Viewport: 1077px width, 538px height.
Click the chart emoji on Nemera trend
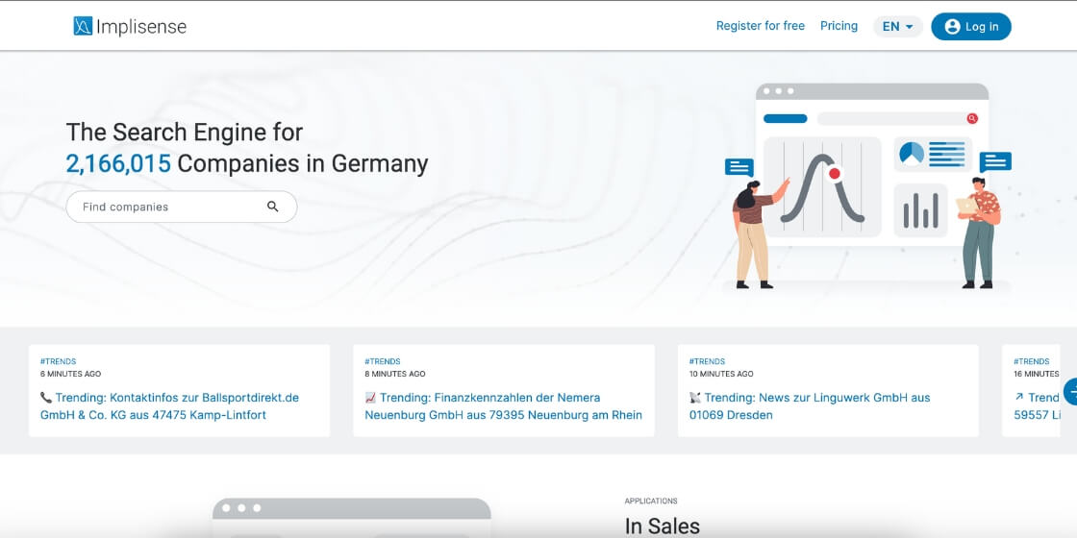click(371, 398)
